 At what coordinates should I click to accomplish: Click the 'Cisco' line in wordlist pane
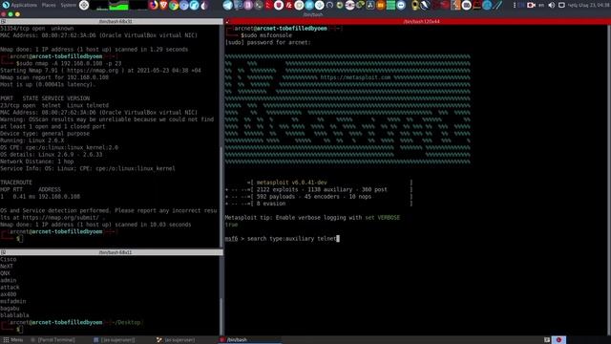[9, 259]
